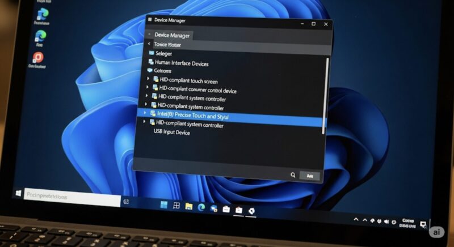Select HID-compliant system controller directly above USB Input Device

[x=190, y=124]
